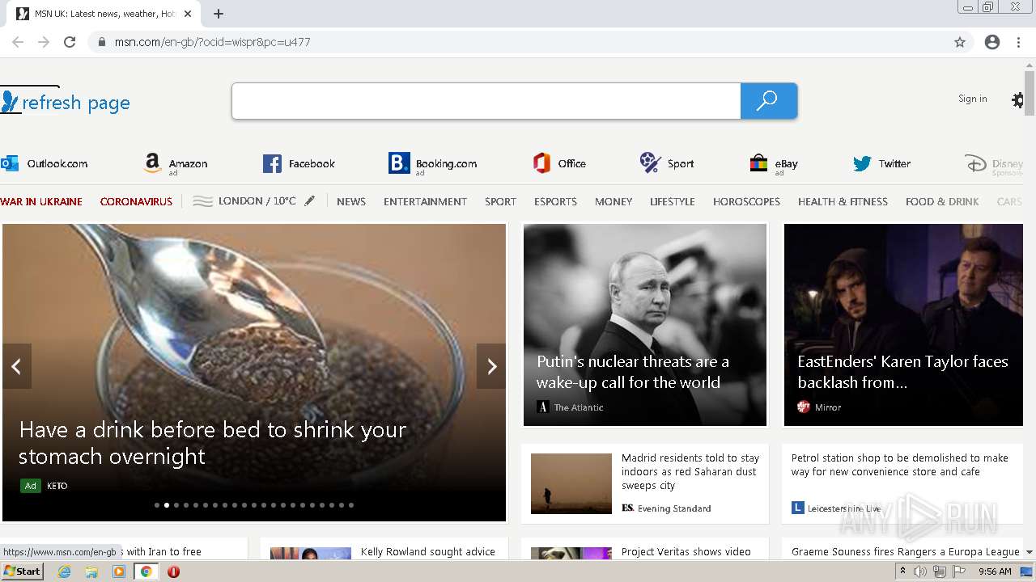Image resolution: width=1036 pixels, height=582 pixels.
Task: Open the News menu item
Action: click(x=351, y=201)
